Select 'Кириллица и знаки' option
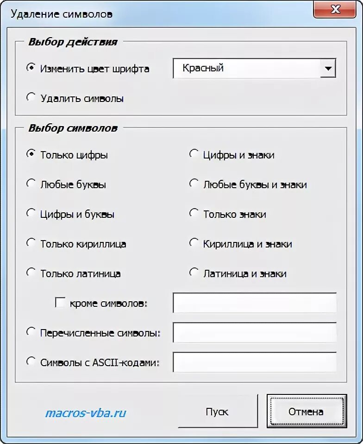 click(x=194, y=243)
